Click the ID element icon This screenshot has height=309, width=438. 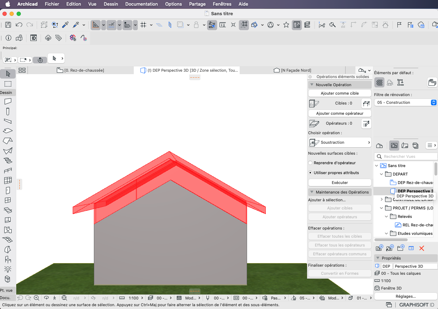pos(34,38)
